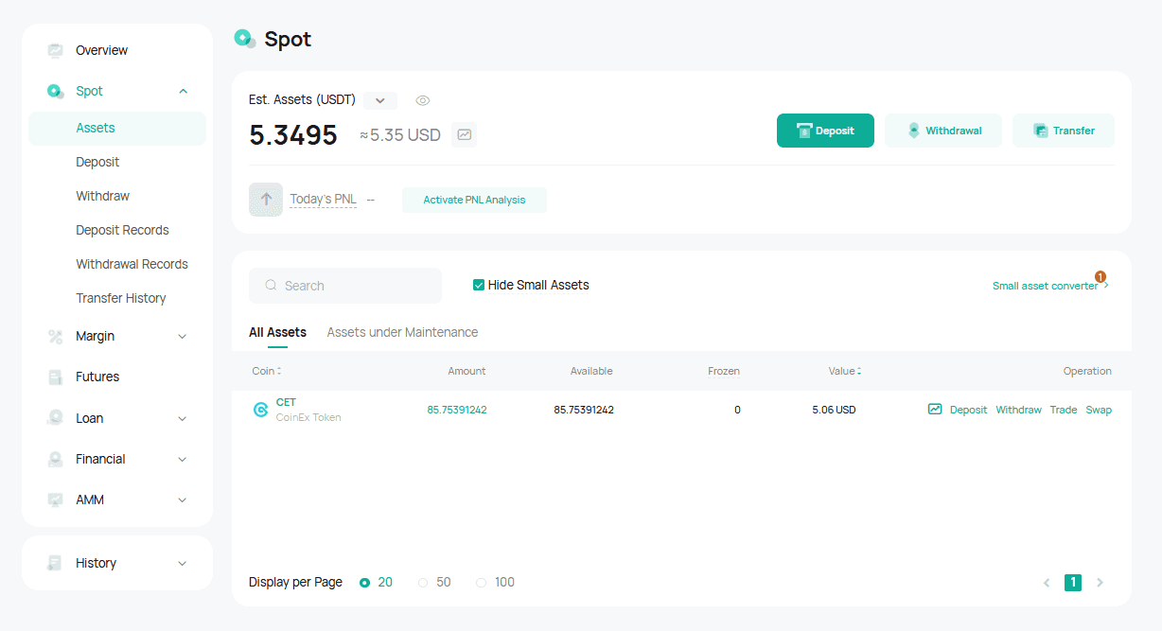
Task: Click the CET coin logo
Action: pos(260,410)
